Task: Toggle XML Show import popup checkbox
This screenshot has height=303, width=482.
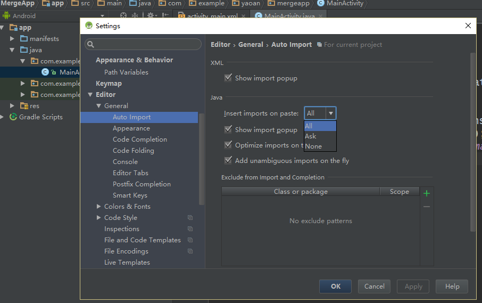Action: pos(228,78)
